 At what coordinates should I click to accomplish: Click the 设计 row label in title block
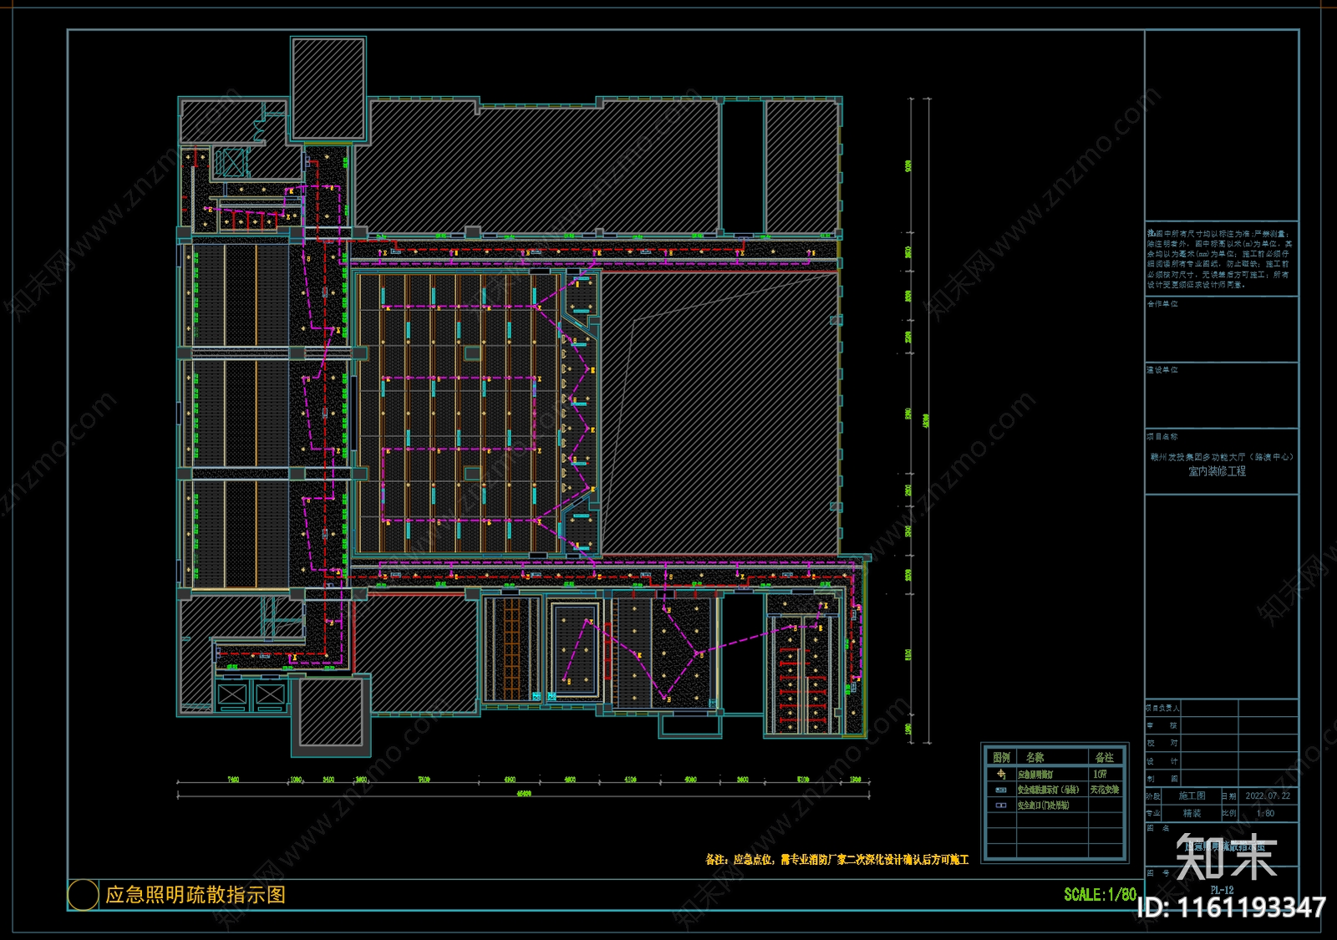(1162, 761)
